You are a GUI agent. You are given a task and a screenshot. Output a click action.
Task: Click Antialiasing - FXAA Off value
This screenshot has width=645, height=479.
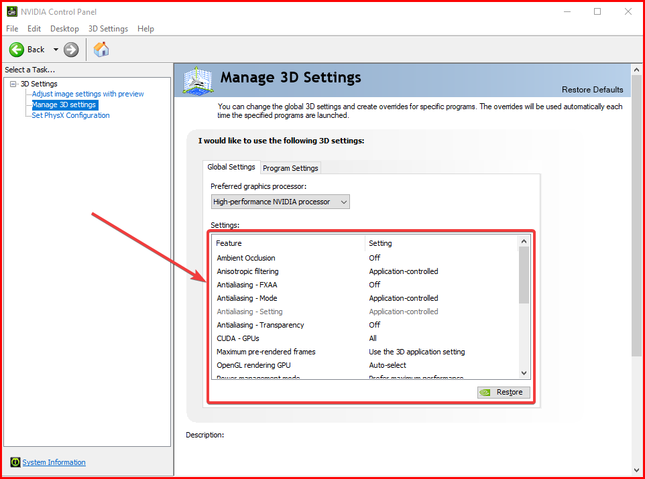tap(374, 285)
